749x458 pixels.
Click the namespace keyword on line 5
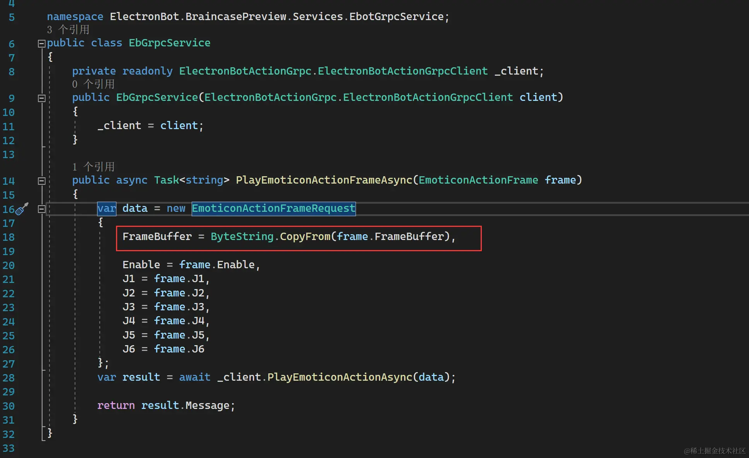click(75, 17)
